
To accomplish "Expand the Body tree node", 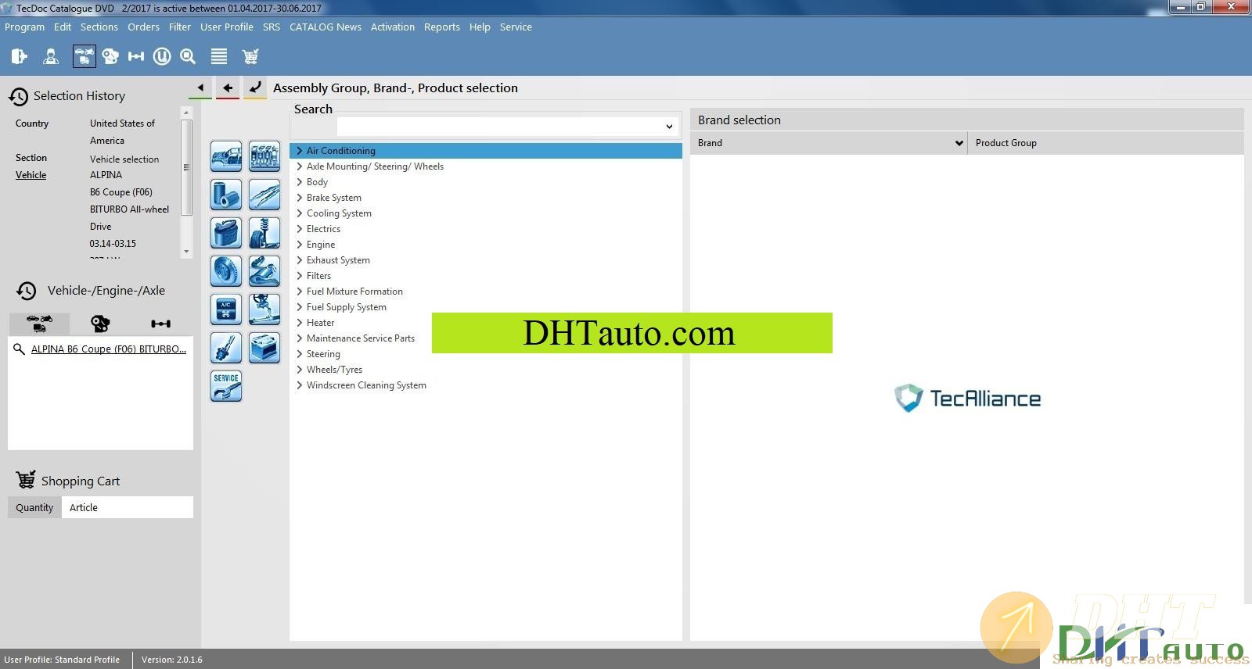I will 299,182.
